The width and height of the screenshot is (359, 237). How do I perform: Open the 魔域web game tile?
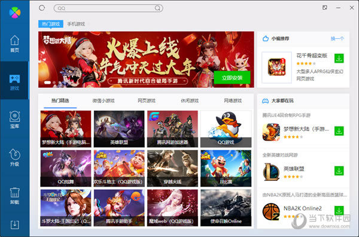(172, 208)
